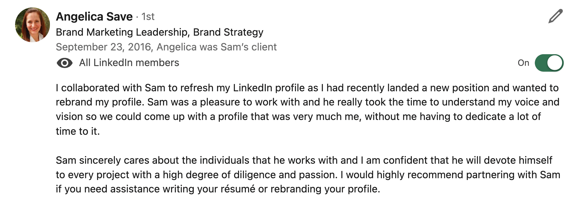The image size is (578, 204).
Task: Click the eye visibility icon
Action: pos(64,63)
